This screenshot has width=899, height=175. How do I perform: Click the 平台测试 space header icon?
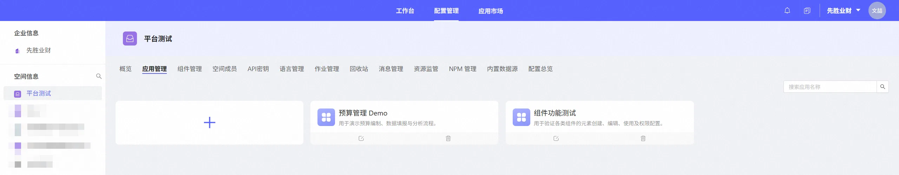pos(130,38)
